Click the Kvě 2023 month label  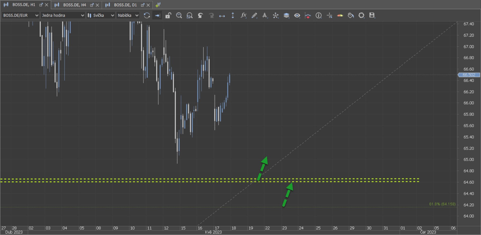(213, 232)
